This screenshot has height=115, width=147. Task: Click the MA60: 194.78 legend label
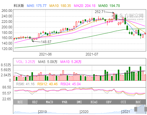(109, 6)
